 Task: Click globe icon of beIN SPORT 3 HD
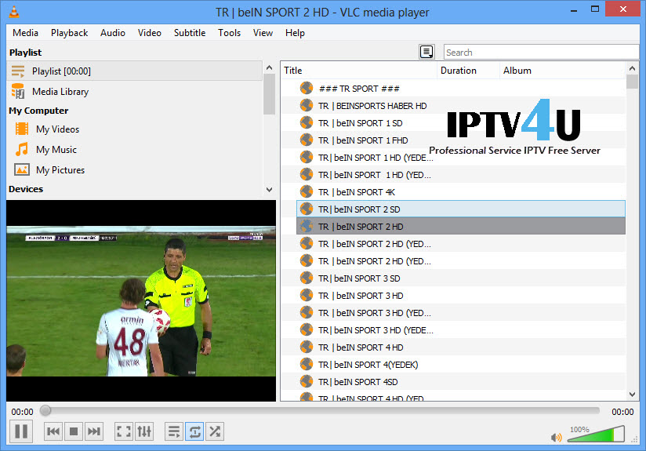[306, 295]
